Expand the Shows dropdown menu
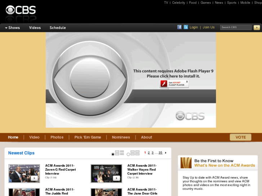Image resolution: width=262 pixels, height=196 pixels. [x=12, y=28]
